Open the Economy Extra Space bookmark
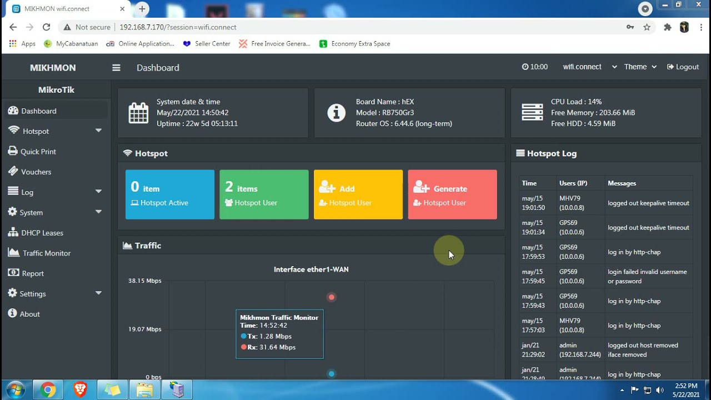711x400 pixels. pos(355,44)
